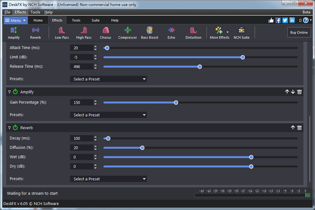The width and height of the screenshot is (315, 210).
Task: Click the Dry (dB) value field
Action: tap(82, 166)
